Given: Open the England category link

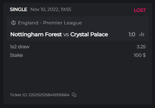Looking at the screenshot, I should point(28,23).
